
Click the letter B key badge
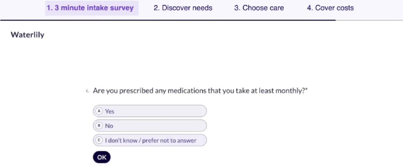tap(99, 126)
